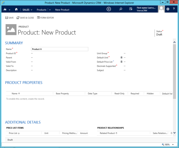Click the product image placeholder

tap(11, 30)
